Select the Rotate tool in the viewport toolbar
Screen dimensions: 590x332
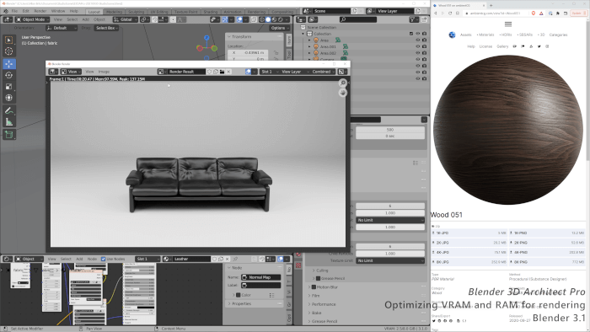click(9, 75)
